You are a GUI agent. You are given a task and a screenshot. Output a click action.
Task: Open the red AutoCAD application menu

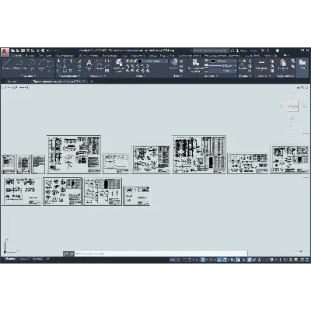tap(5, 52)
